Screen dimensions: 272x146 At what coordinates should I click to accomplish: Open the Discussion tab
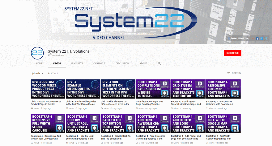[122, 63]
